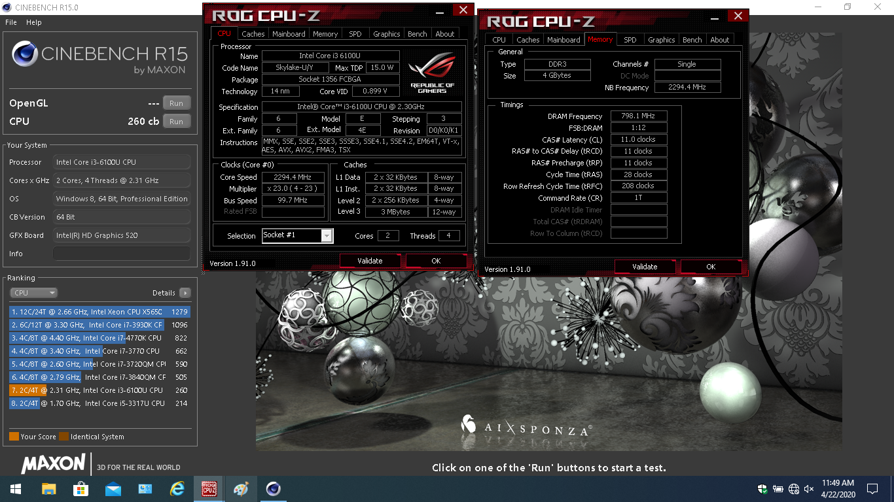Switch to Graphics tab in left CPU-Z window
The image size is (894, 502).
point(387,34)
